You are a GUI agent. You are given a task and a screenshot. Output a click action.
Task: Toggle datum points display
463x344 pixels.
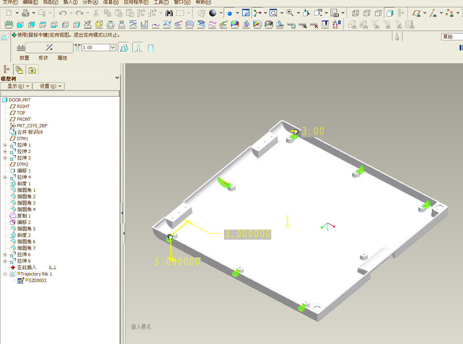[x=450, y=12]
